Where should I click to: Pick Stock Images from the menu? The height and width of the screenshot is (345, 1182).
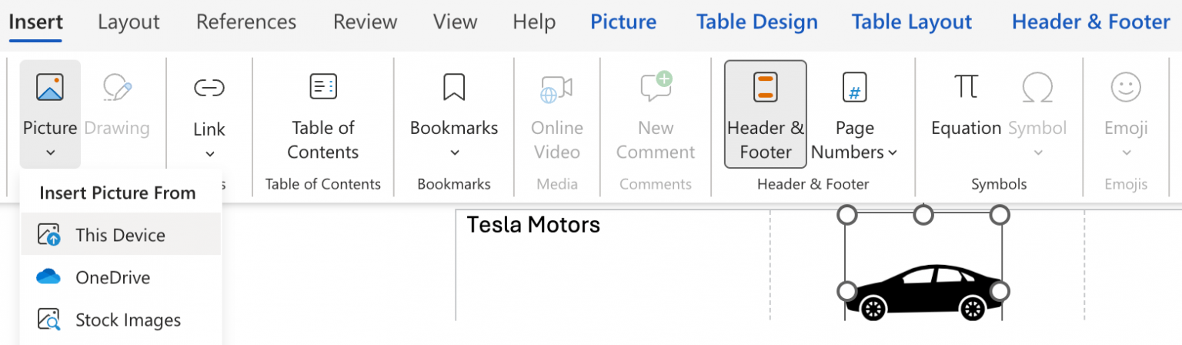point(128,320)
